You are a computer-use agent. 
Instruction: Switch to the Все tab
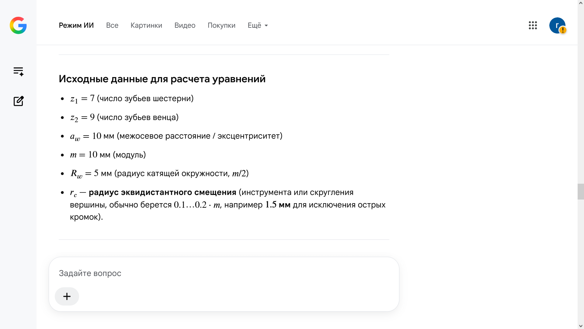(x=112, y=25)
